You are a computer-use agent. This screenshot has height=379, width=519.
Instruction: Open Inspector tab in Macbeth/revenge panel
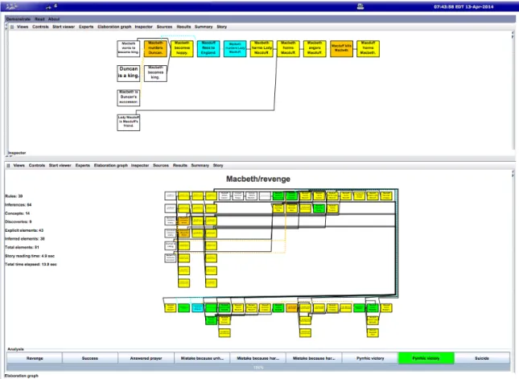point(140,166)
